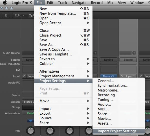Select Metronome project settings
The width and height of the screenshot is (150, 136).
[x=109, y=90]
